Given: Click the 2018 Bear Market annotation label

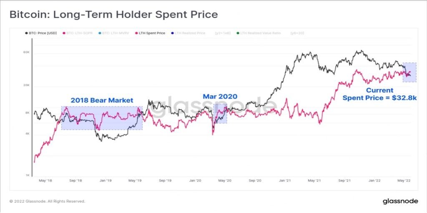Looking at the screenshot, I should tap(102, 100).
